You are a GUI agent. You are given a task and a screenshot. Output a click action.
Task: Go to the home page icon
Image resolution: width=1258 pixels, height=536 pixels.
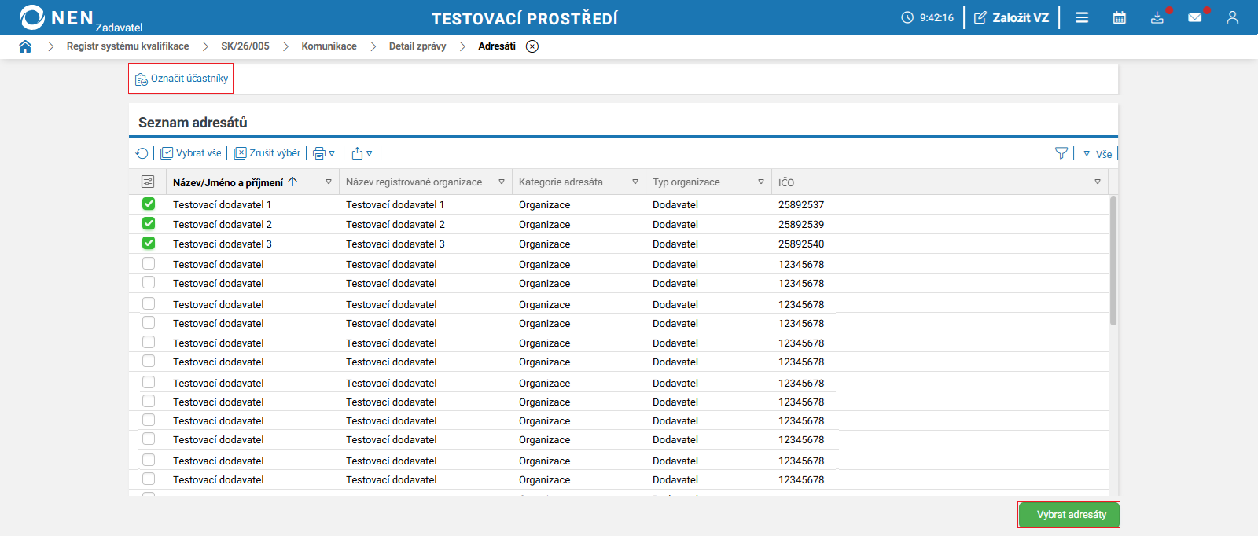click(25, 46)
